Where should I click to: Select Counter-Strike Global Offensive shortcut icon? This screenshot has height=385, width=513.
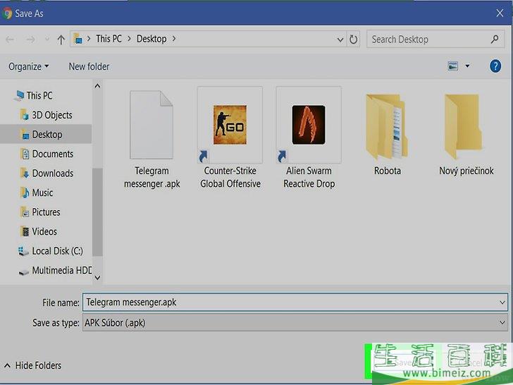point(230,125)
